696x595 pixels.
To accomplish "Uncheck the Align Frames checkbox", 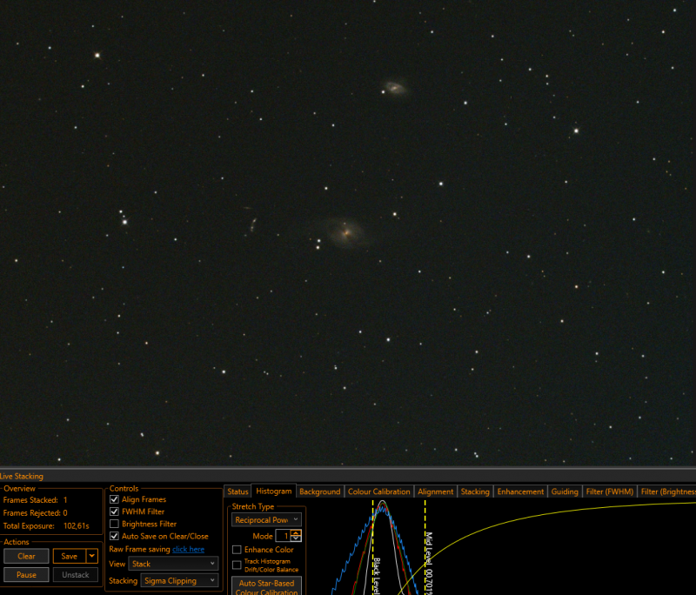I will [x=114, y=499].
